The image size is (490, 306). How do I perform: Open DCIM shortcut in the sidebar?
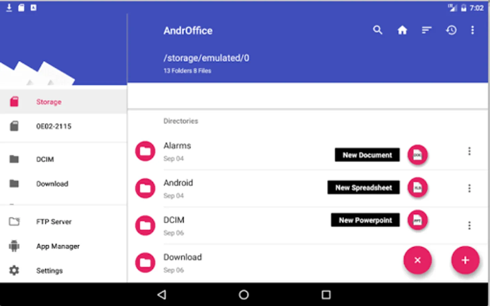63,159
